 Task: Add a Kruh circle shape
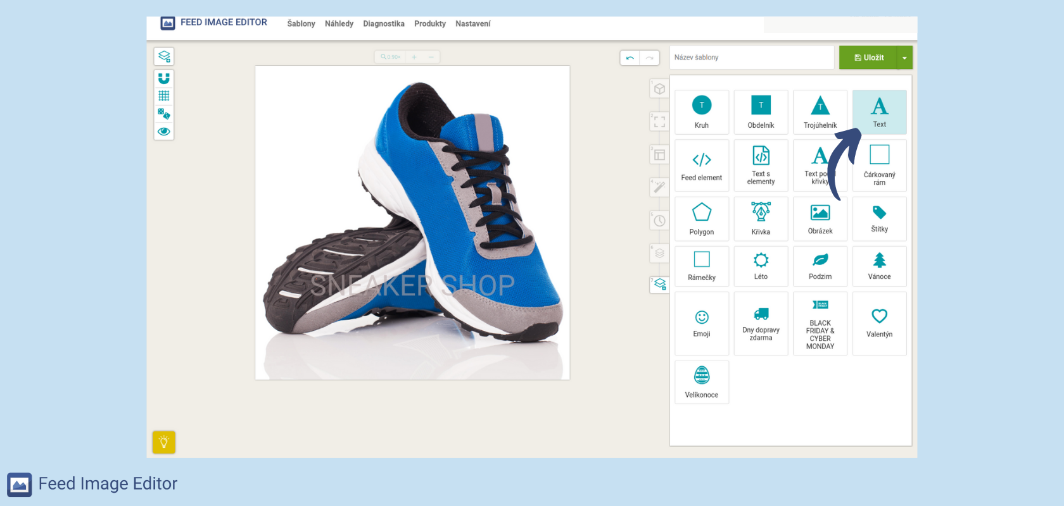tap(702, 112)
